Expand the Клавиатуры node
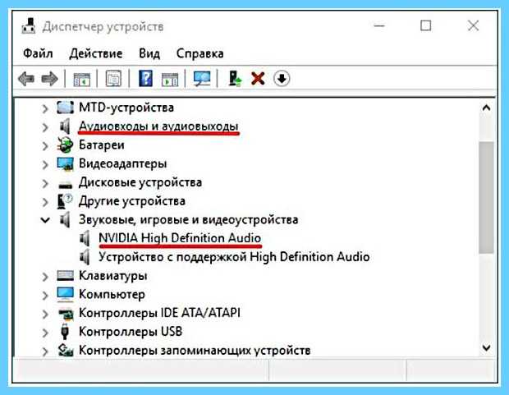The height and width of the screenshot is (395, 509). 45,277
